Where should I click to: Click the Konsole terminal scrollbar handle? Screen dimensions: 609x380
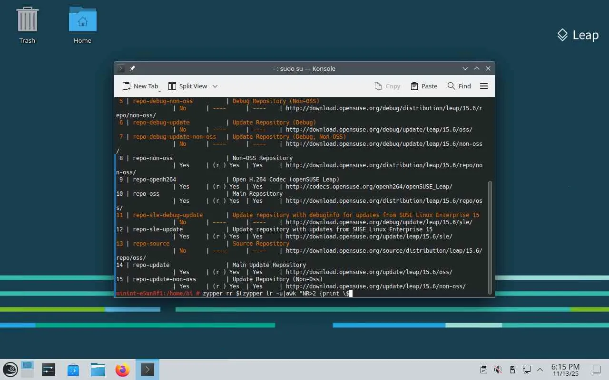(490, 237)
